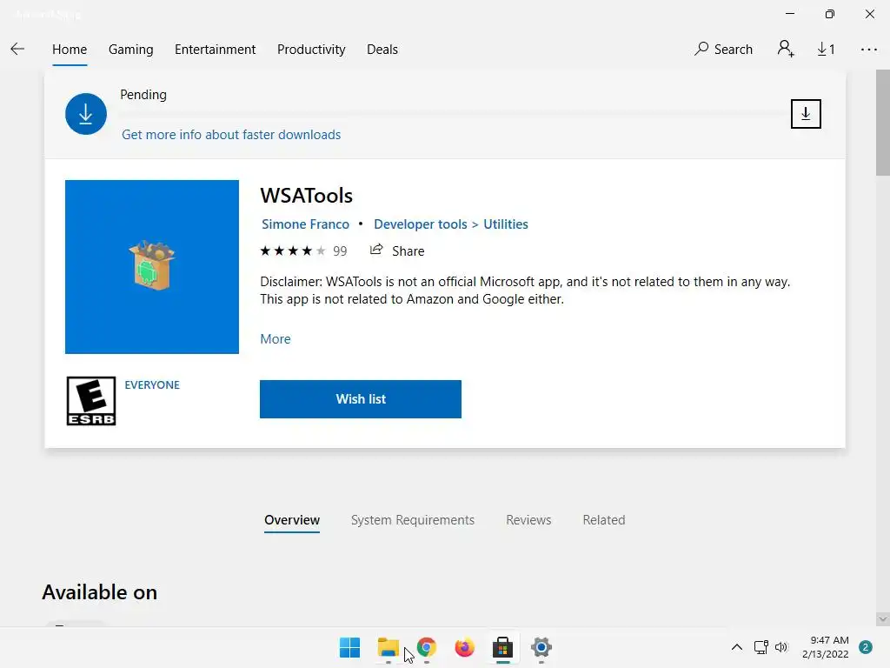The height and width of the screenshot is (668, 890).
Task: Add WSATools to the Wish list
Action: click(x=361, y=398)
